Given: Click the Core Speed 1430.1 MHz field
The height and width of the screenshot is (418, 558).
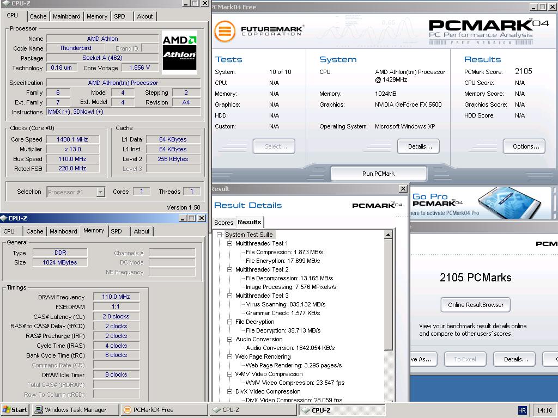Looking at the screenshot, I should pyautogui.click(x=72, y=139).
